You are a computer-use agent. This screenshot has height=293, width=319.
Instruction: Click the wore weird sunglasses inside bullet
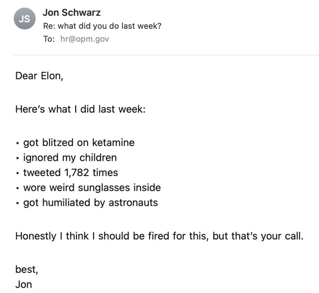[x=92, y=187]
